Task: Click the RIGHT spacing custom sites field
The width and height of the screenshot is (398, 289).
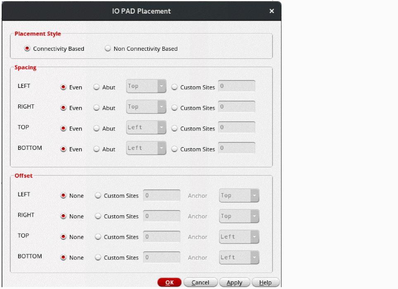Action: [x=236, y=107]
